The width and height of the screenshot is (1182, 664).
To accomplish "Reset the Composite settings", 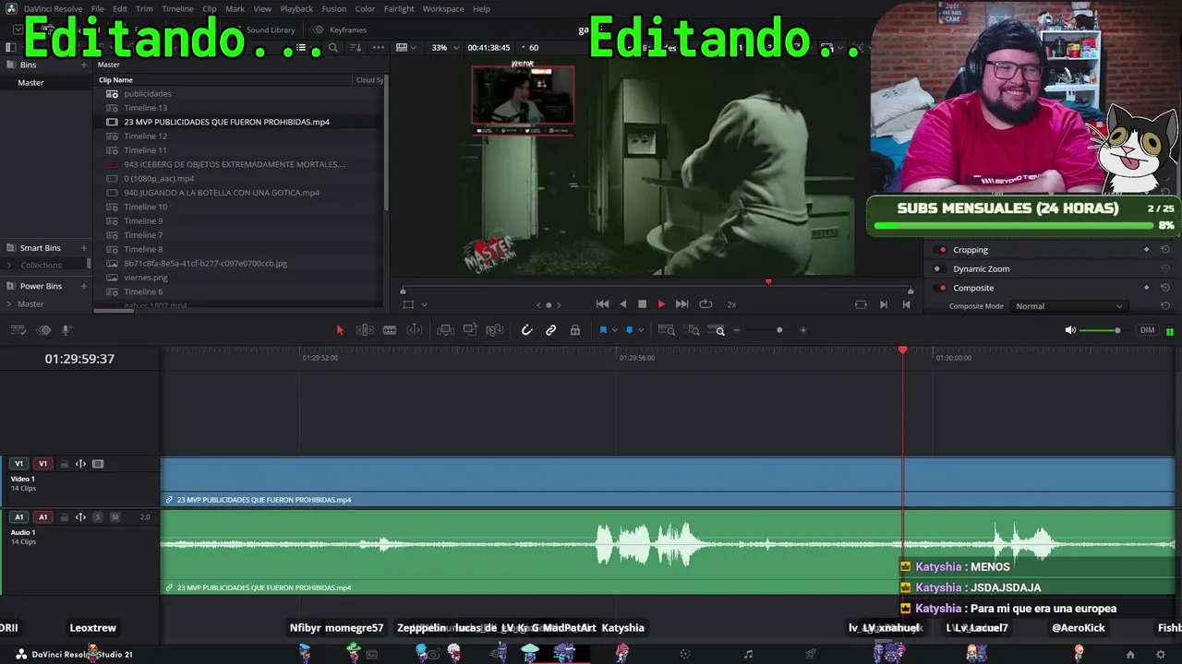I will (x=1165, y=288).
